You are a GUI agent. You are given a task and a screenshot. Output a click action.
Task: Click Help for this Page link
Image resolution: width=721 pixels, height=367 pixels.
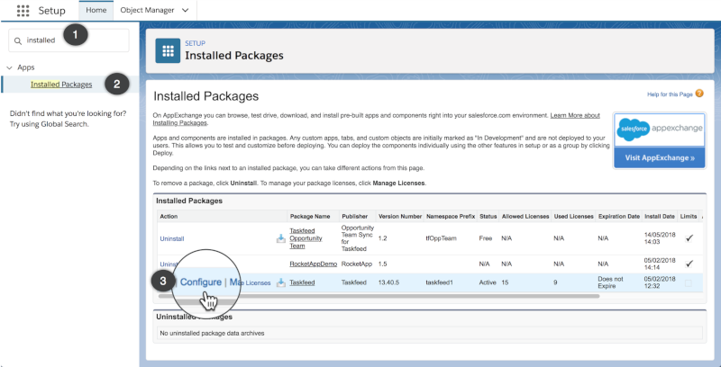[x=670, y=94]
